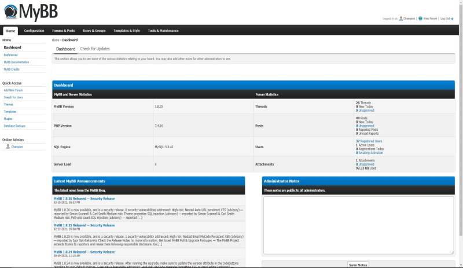Open Database Backups quick link
The image size is (463, 268).
point(14,126)
